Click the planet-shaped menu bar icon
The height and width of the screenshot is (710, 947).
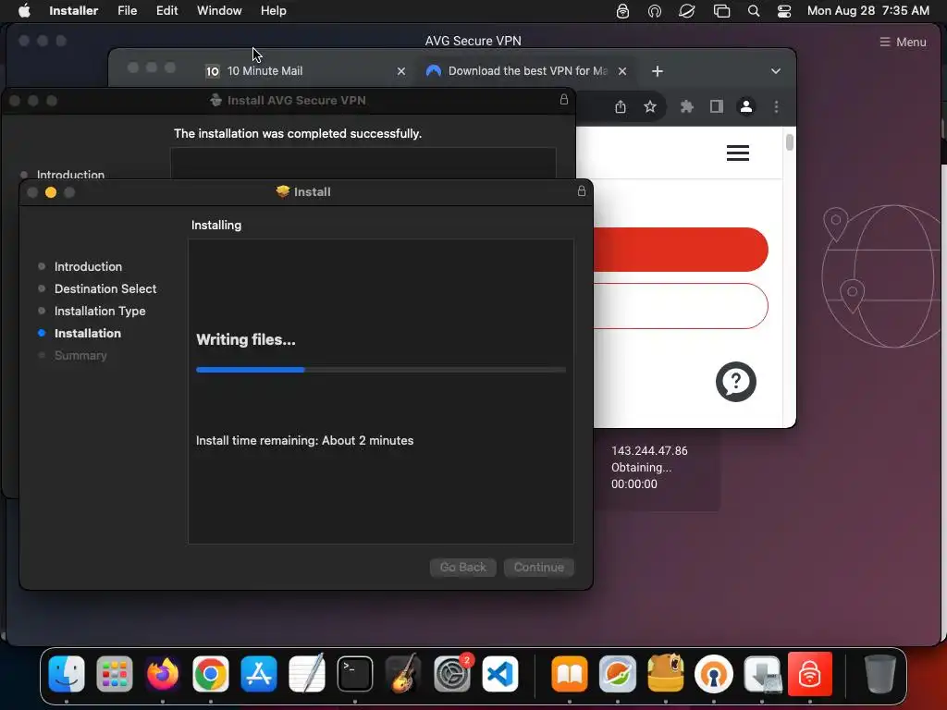(x=687, y=11)
